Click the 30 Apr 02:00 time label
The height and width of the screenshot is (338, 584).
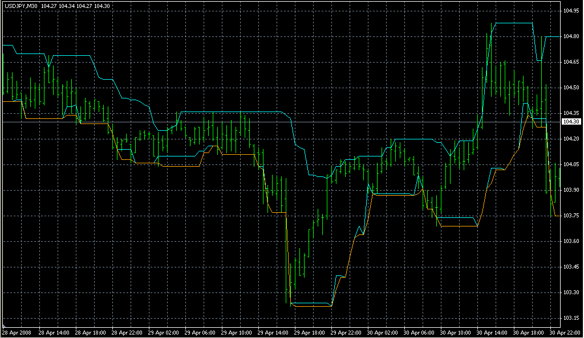click(x=382, y=333)
